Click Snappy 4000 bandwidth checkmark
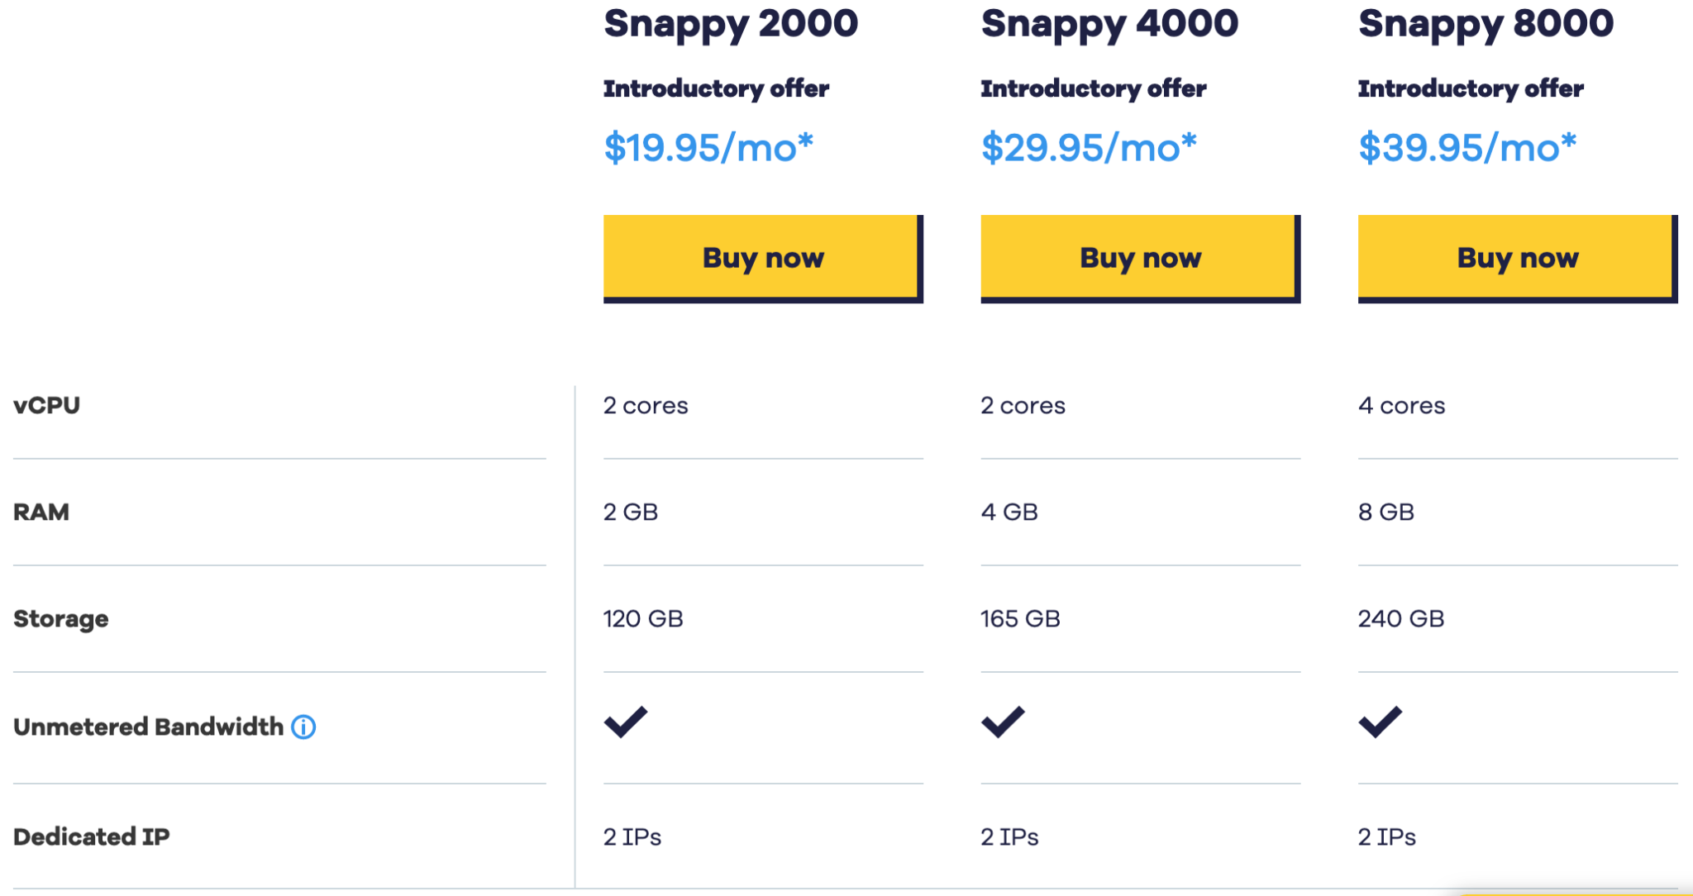Viewport: 1693px width, 896px height. click(1003, 722)
